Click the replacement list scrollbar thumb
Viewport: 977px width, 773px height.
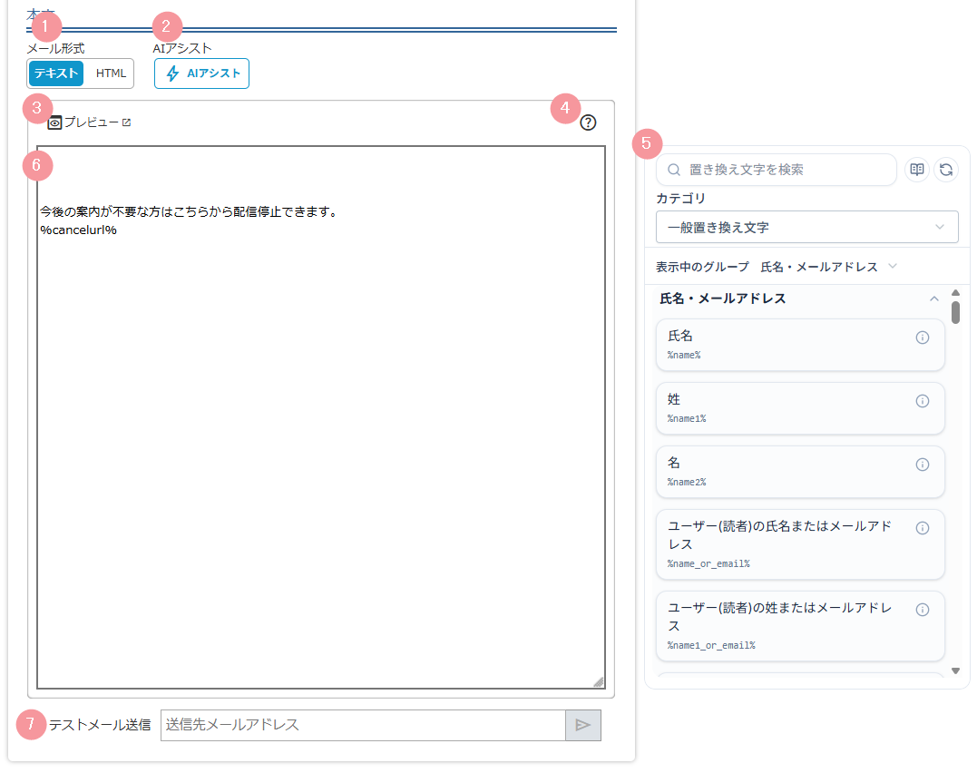click(955, 312)
